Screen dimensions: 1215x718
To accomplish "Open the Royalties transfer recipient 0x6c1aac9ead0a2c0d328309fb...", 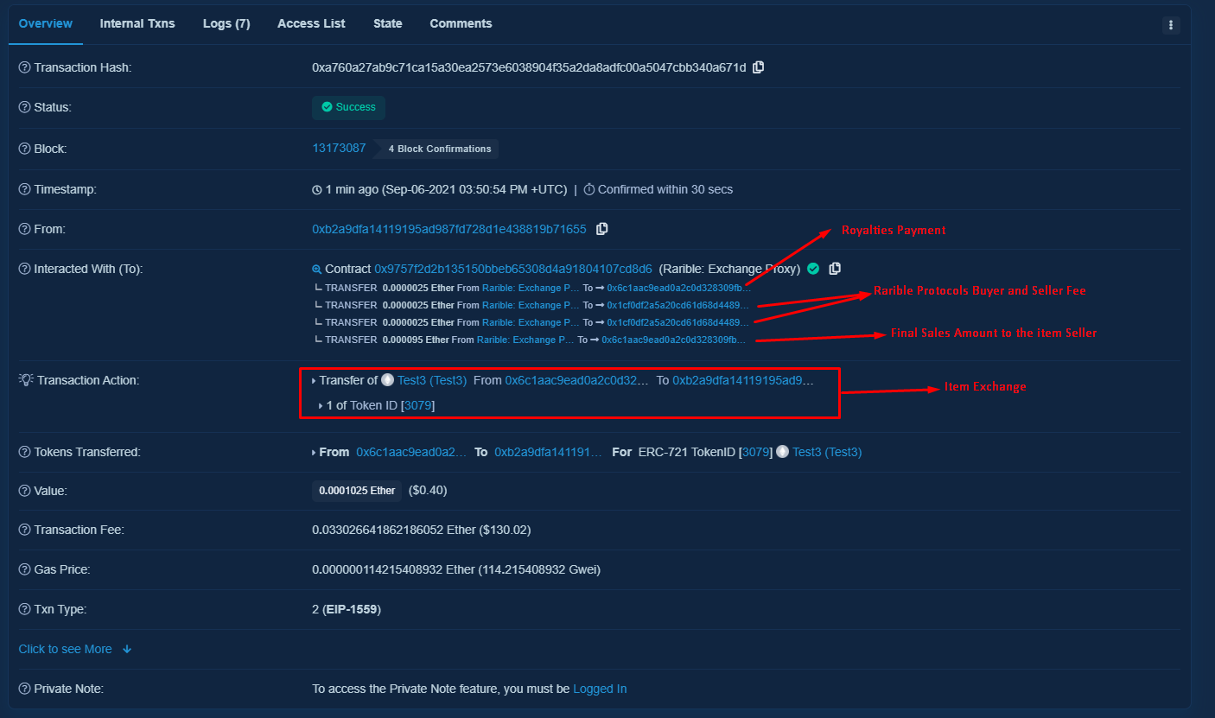I will click(679, 288).
